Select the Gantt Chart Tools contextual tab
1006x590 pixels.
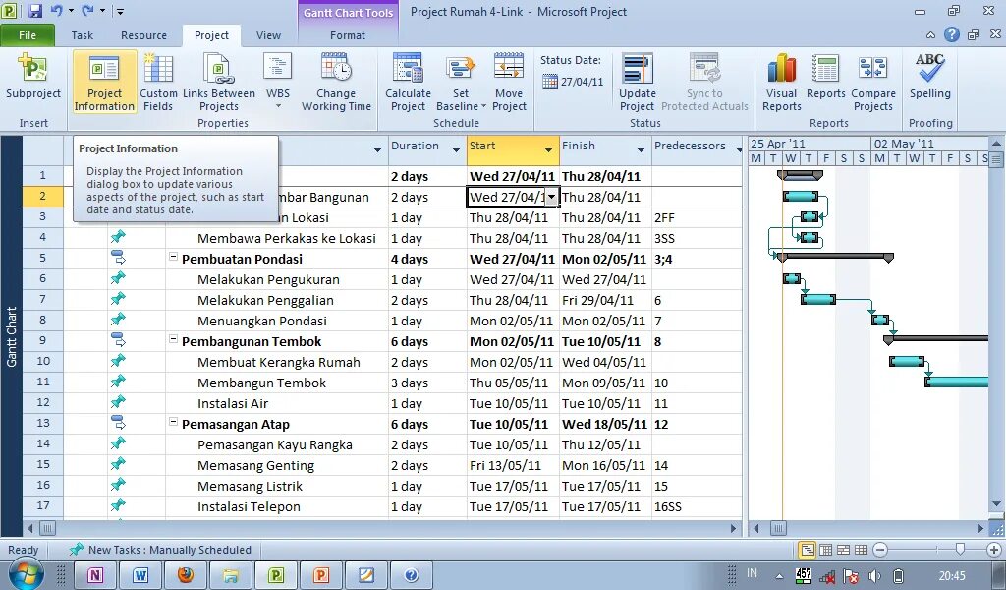click(349, 12)
